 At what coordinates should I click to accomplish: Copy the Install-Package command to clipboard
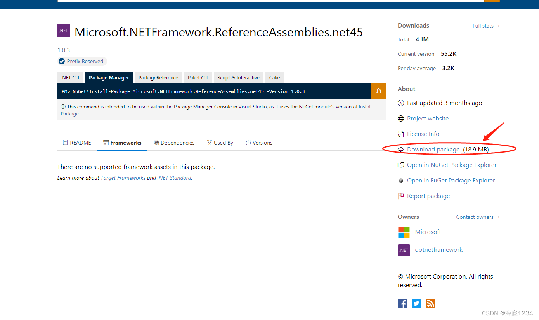(x=378, y=91)
